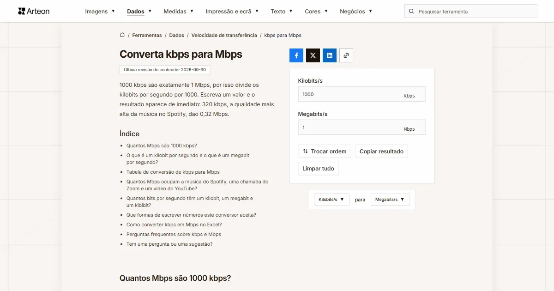Click the 'Converta kbps para Mbps' heading
554x291 pixels.
point(181,54)
